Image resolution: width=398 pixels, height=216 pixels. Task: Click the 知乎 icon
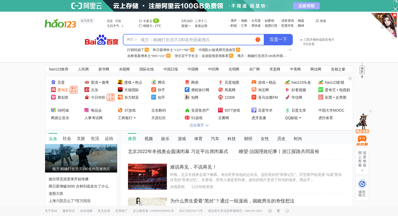click(154, 97)
